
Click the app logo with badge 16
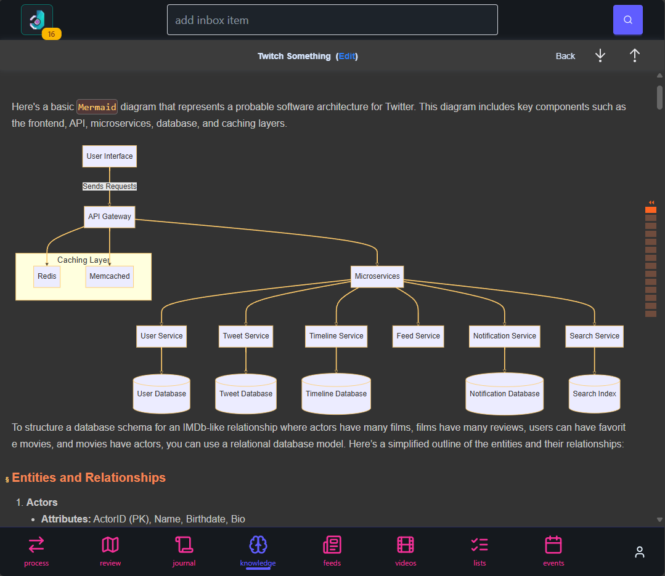point(38,20)
